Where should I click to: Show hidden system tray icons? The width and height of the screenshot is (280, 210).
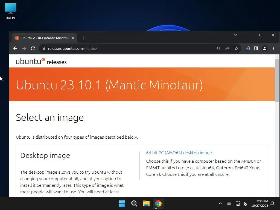(220, 203)
